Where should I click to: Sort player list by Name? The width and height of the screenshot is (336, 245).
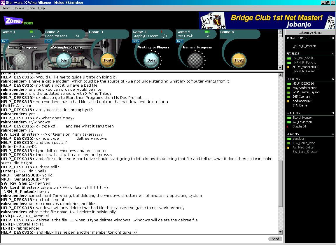click(x=317, y=33)
